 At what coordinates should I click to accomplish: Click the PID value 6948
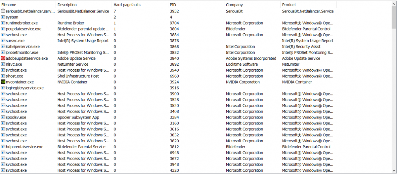174,153
